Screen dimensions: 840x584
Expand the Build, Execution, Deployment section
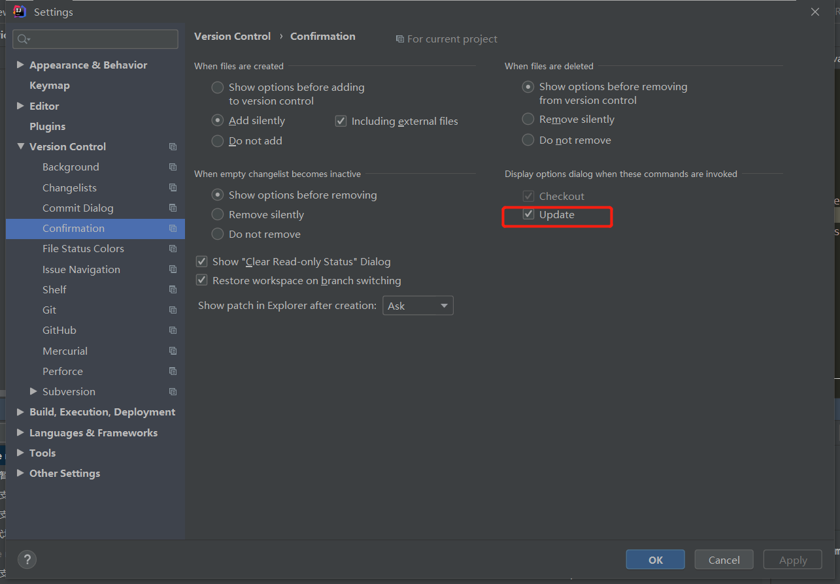pos(20,412)
